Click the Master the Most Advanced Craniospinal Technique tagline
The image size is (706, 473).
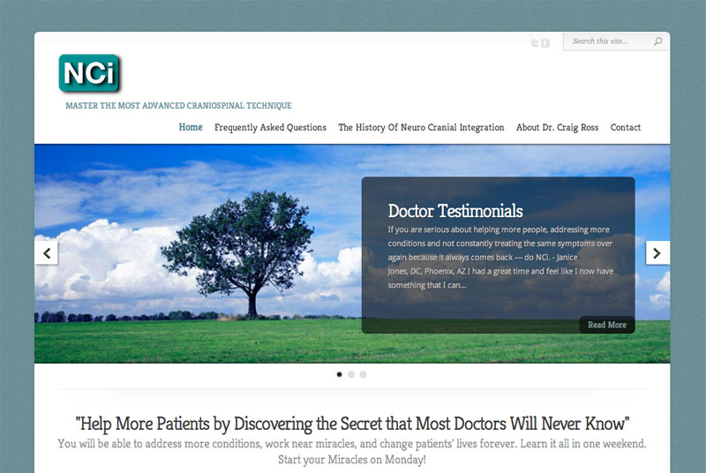pyautogui.click(x=178, y=106)
